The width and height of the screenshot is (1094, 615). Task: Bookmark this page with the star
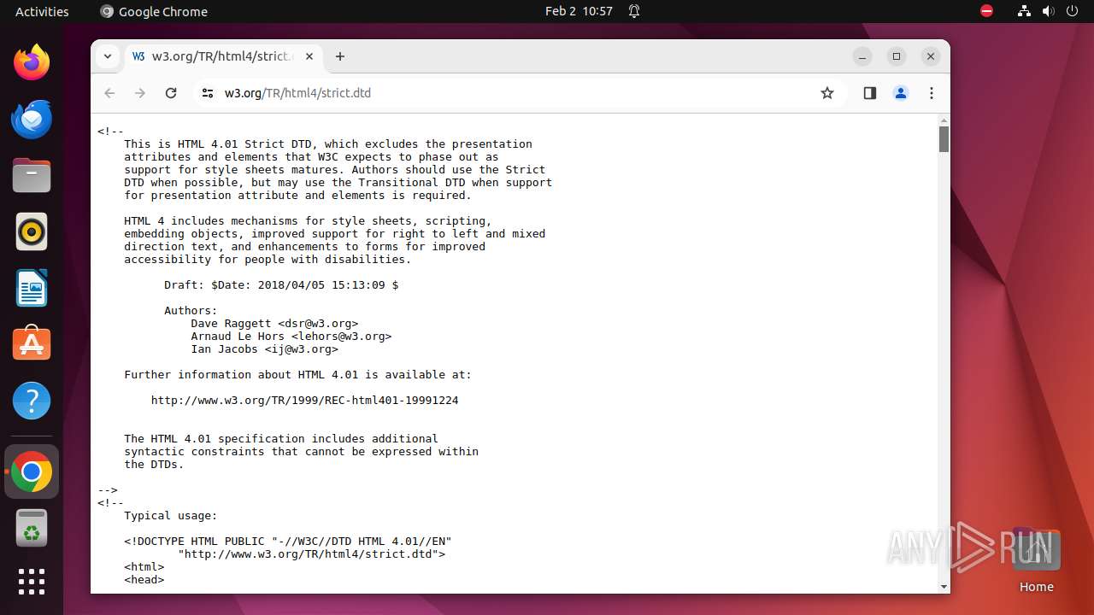point(826,93)
